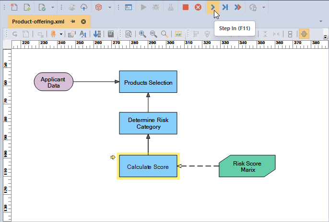Click the dark book icon in diagram toolbar
329x222 pixels.
[x=111, y=34]
